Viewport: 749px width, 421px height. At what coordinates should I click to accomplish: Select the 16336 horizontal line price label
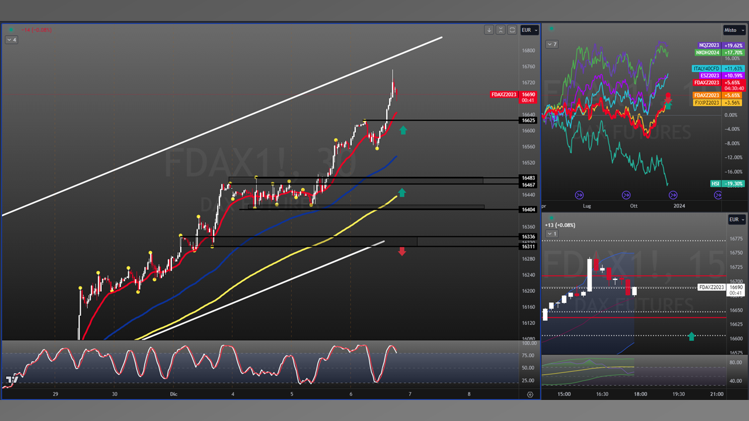tap(528, 237)
